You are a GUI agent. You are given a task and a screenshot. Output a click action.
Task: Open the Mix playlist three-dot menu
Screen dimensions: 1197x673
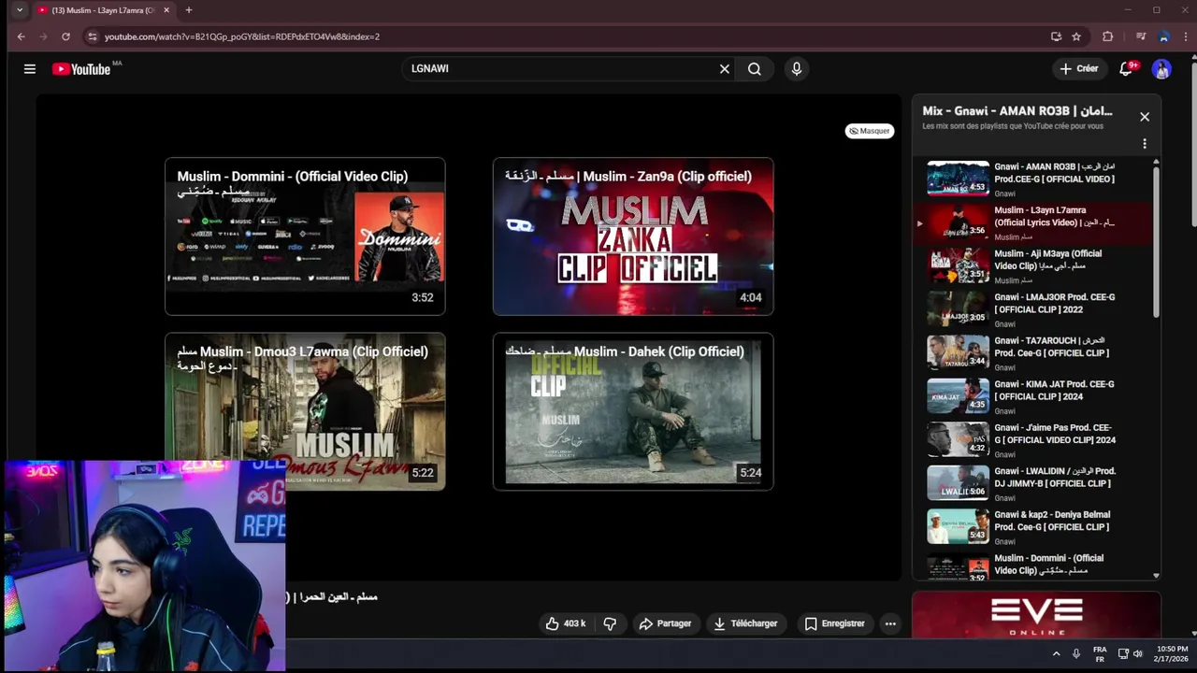click(1145, 144)
